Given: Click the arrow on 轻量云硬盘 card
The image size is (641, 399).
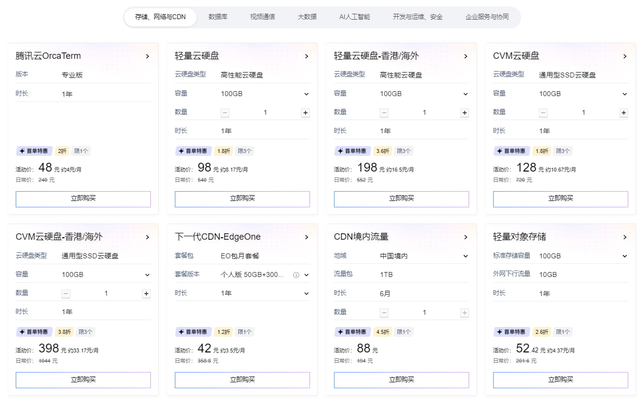Looking at the screenshot, I should tap(307, 56).
